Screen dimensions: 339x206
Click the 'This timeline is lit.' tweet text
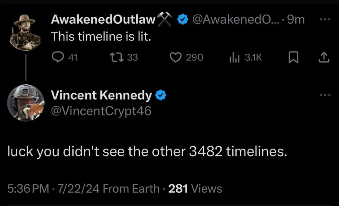pos(101,37)
